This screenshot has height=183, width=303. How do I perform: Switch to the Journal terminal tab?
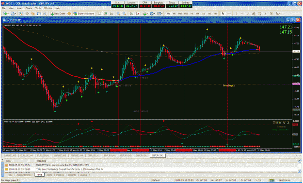click(x=84, y=175)
